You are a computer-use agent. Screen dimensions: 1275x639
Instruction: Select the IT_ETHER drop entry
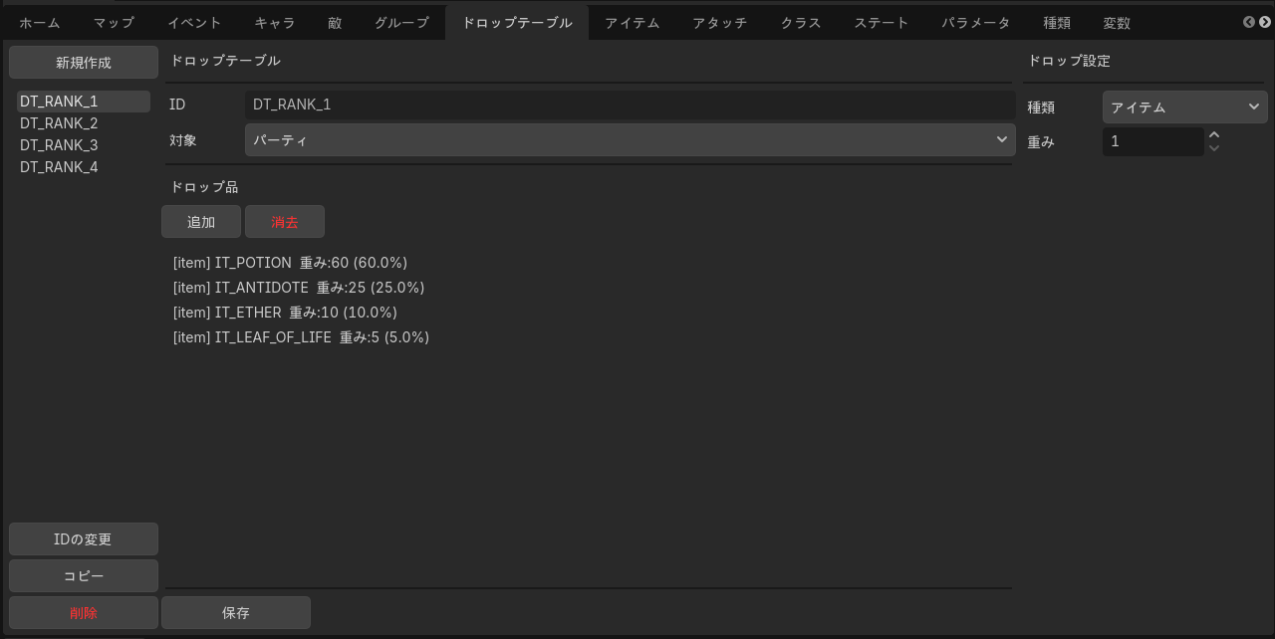(x=285, y=313)
